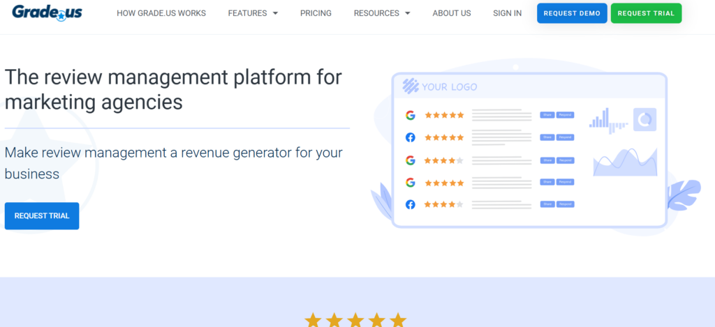The height and width of the screenshot is (327, 715).
Task: Open the About Us page
Action: [x=452, y=13]
